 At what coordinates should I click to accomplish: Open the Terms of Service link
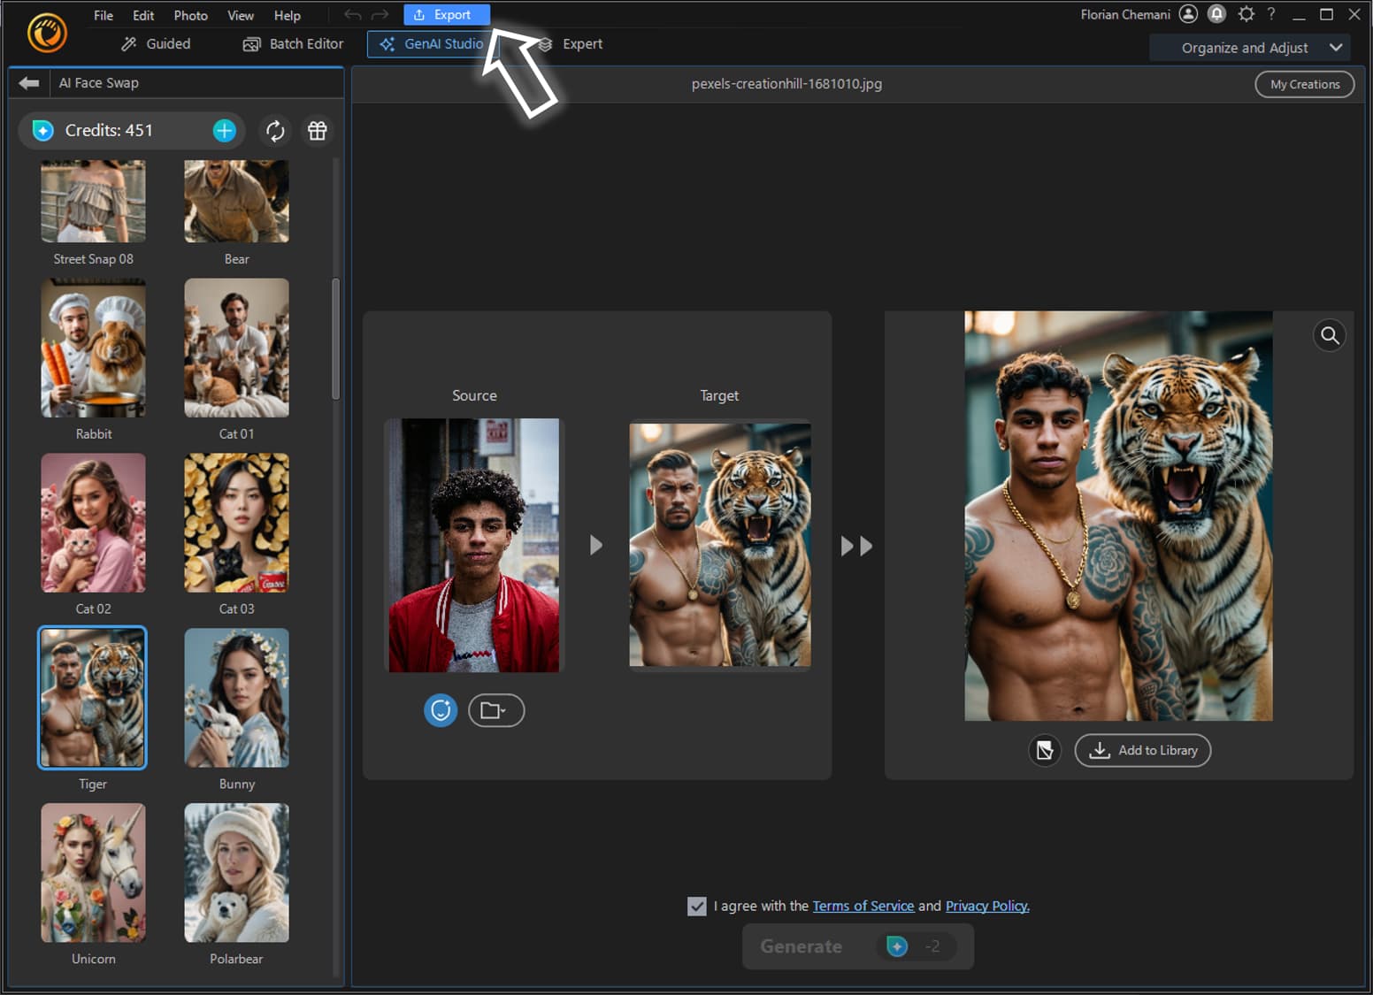point(863,906)
